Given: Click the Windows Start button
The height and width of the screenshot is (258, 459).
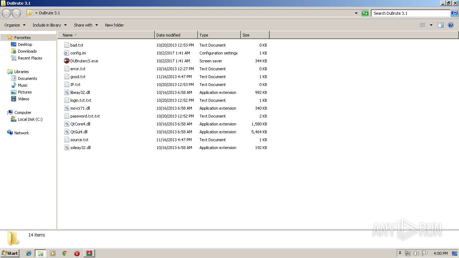Looking at the screenshot, I should point(10,253).
